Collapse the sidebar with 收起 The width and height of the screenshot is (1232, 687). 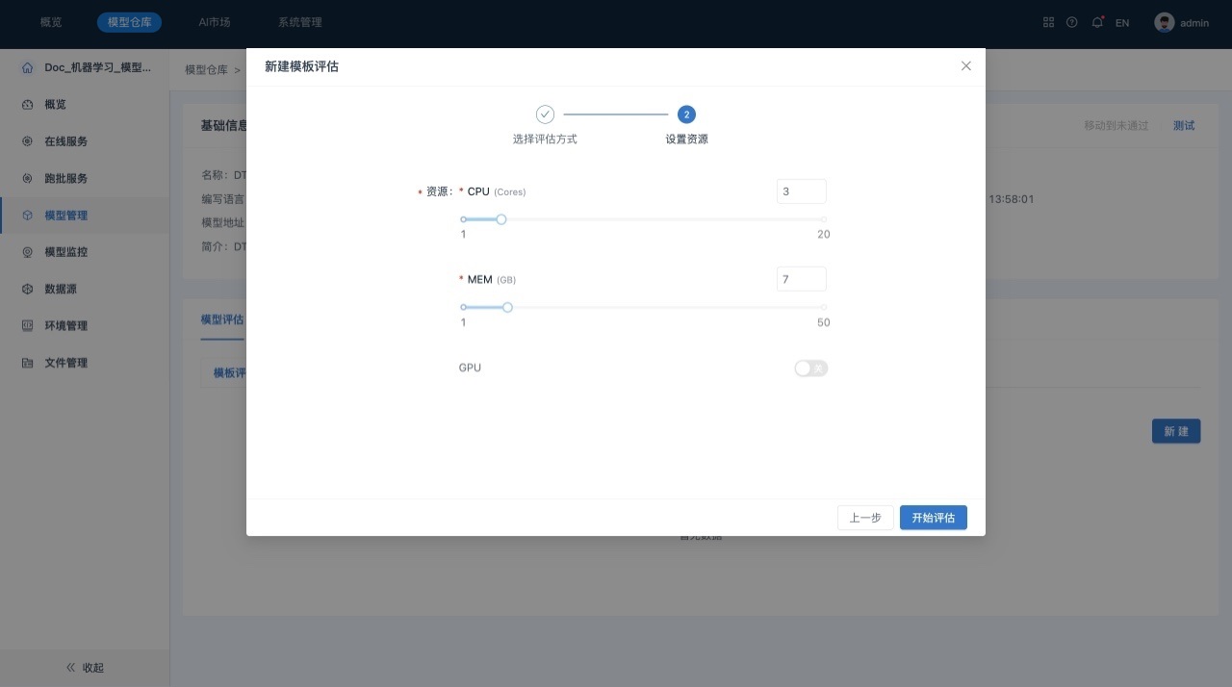pos(85,668)
